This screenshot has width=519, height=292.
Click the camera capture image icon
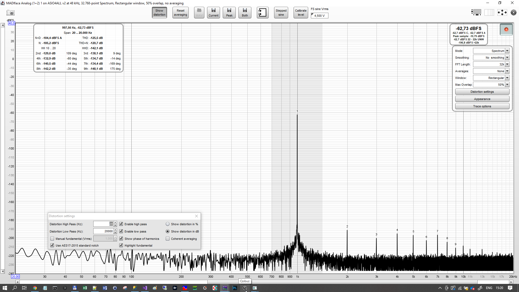(11, 13)
